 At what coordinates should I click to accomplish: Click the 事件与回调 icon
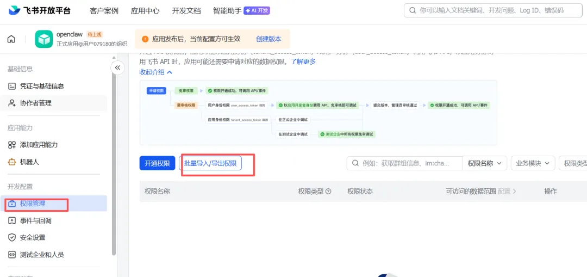(x=12, y=220)
